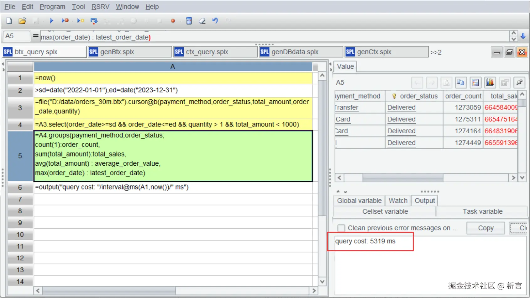The width and height of the screenshot is (530, 298).
Task: Select the Global variable tab
Action: click(x=359, y=201)
